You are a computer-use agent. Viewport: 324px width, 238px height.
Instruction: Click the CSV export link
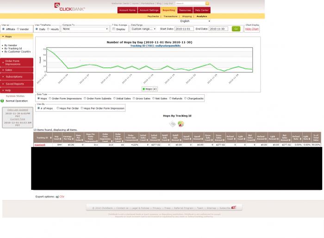(62, 197)
